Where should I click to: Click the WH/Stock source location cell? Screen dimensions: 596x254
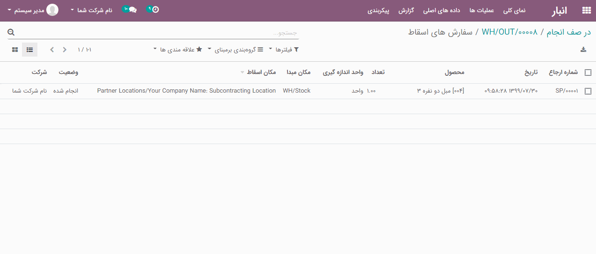click(x=296, y=91)
